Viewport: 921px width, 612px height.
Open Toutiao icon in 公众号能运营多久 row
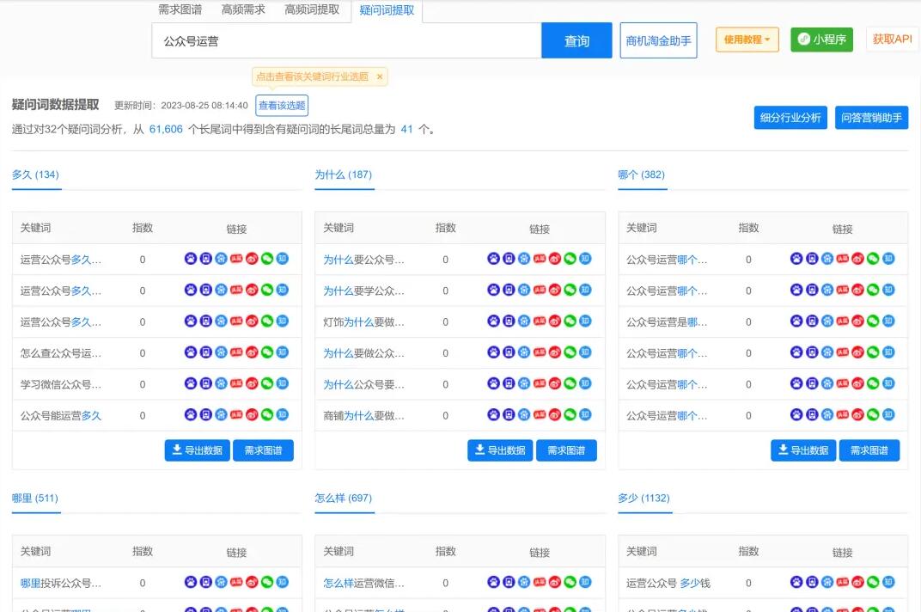tap(237, 414)
